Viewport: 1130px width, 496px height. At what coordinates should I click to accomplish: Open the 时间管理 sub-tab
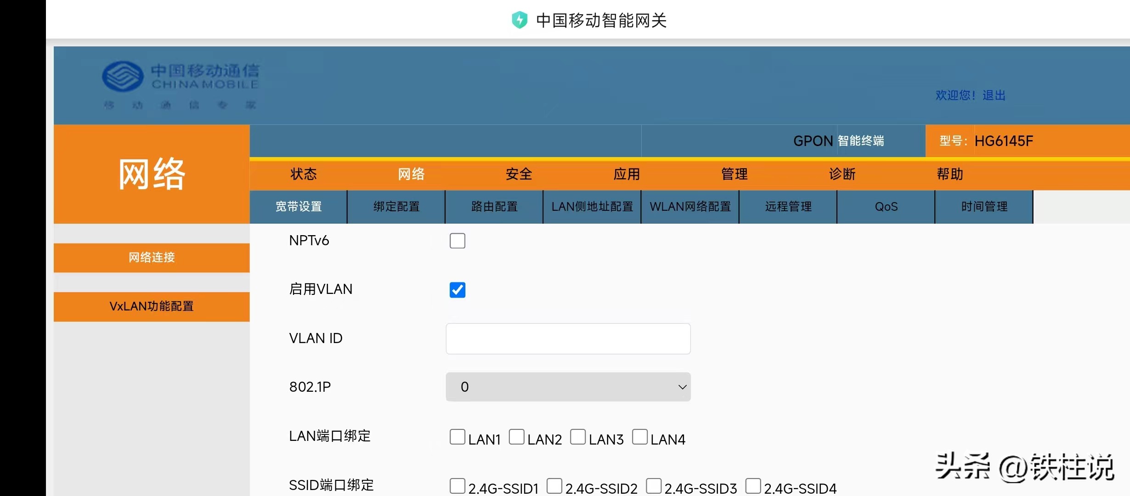[983, 207]
